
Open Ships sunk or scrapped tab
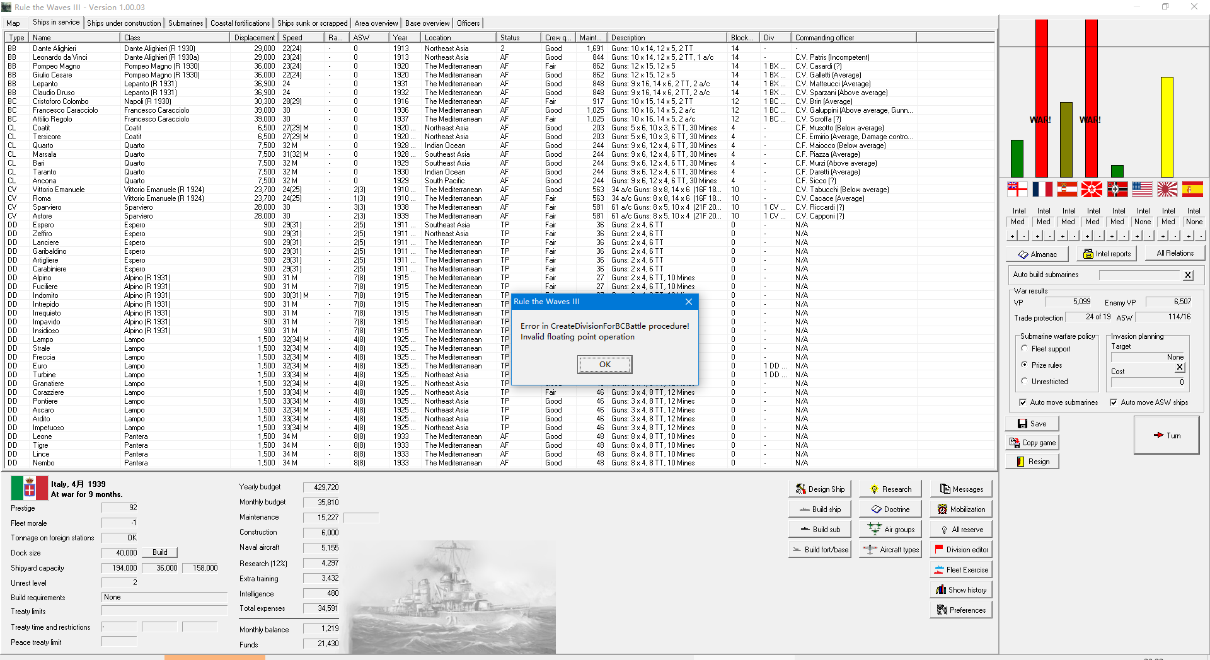click(x=313, y=23)
